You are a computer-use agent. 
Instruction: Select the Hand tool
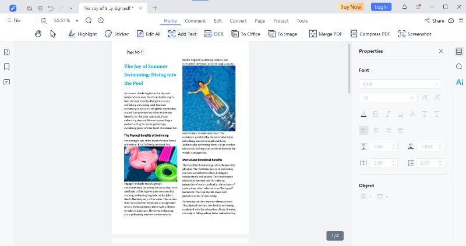click(38, 34)
